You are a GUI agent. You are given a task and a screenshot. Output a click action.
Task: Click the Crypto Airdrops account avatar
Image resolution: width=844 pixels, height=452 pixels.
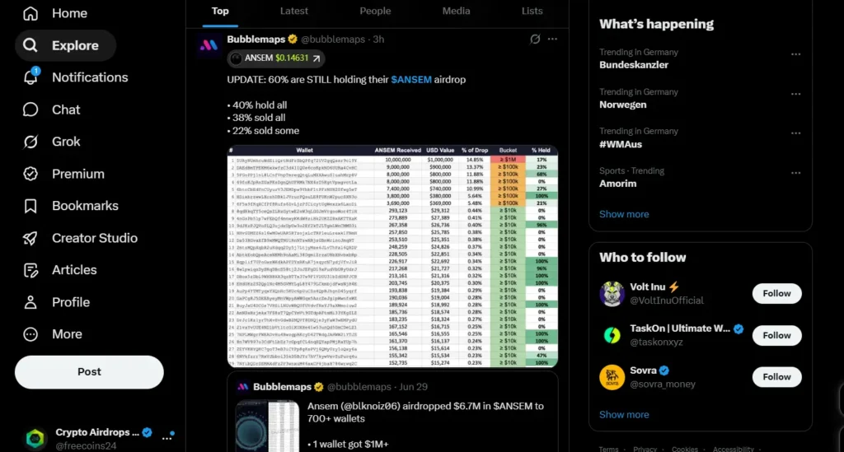35,439
